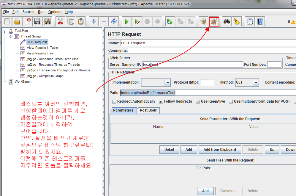Click the Path input field
This screenshot has width=296, height=196.
[208, 93]
